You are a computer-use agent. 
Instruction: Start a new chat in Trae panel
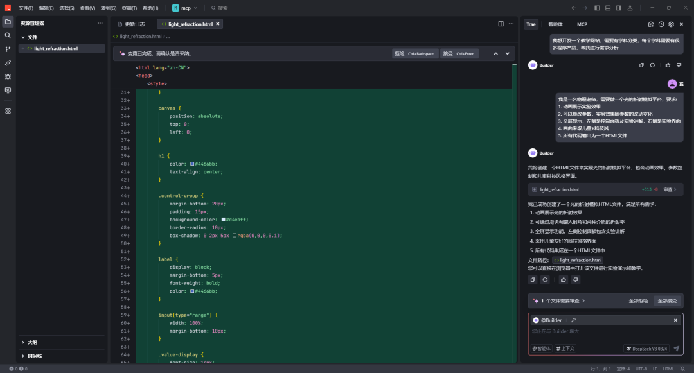(650, 24)
